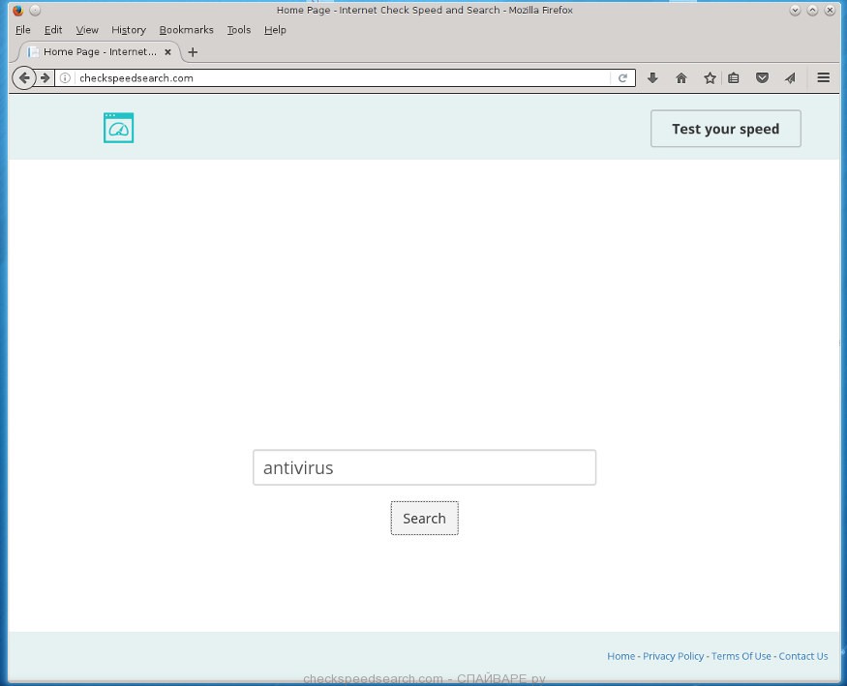Open a new tab with plus button
The height and width of the screenshot is (686, 847).
tap(193, 52)
